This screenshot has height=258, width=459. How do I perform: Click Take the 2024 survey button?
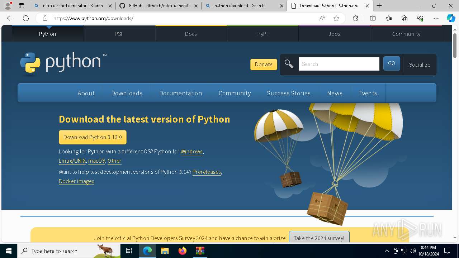pyautogui.click(x=319, y=238)
